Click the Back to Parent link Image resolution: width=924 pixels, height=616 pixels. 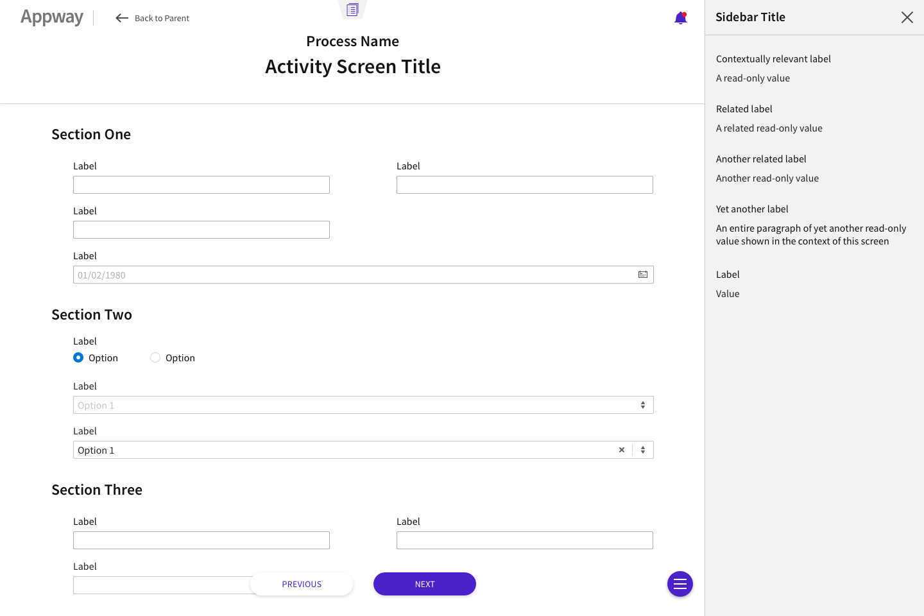tap(162, 18)
